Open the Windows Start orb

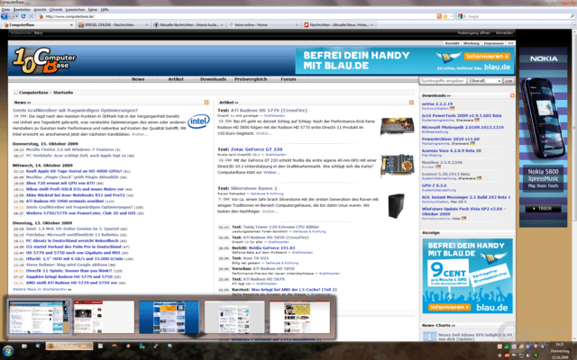tap(8, 350)
